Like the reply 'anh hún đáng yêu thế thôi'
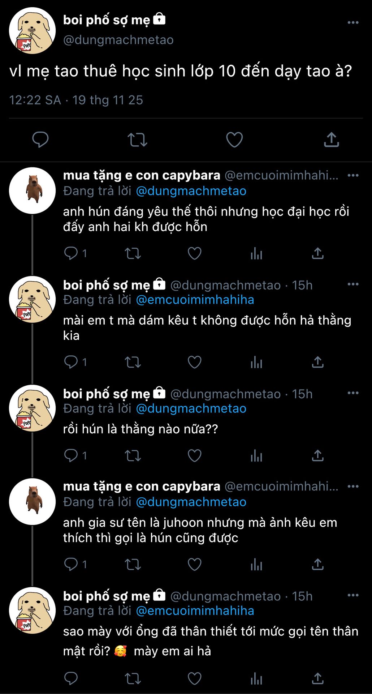The height and width of the screenshot is (694, 372). pos(195,253)
